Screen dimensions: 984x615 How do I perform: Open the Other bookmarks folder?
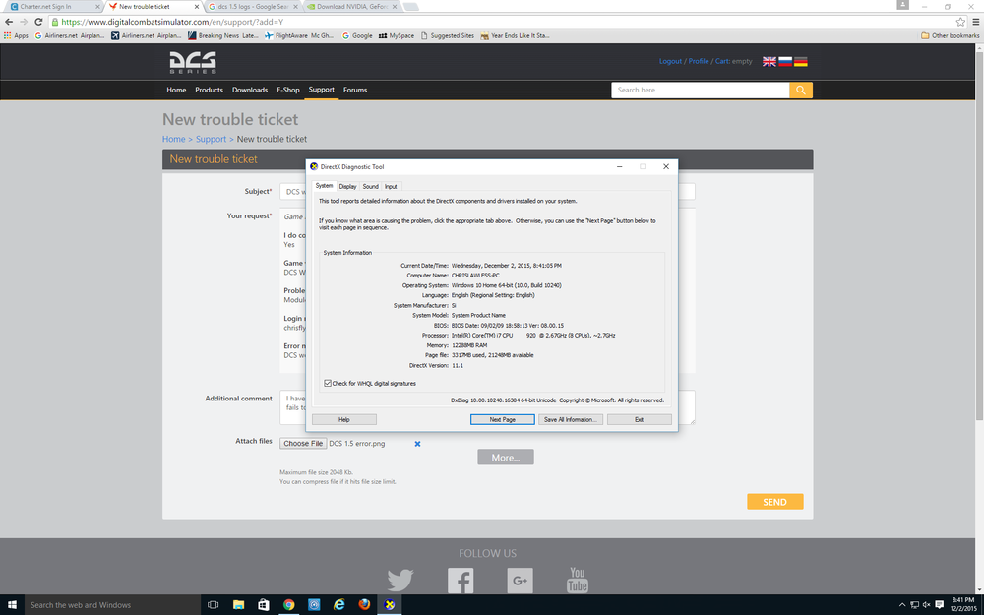(x=951, y=35)
